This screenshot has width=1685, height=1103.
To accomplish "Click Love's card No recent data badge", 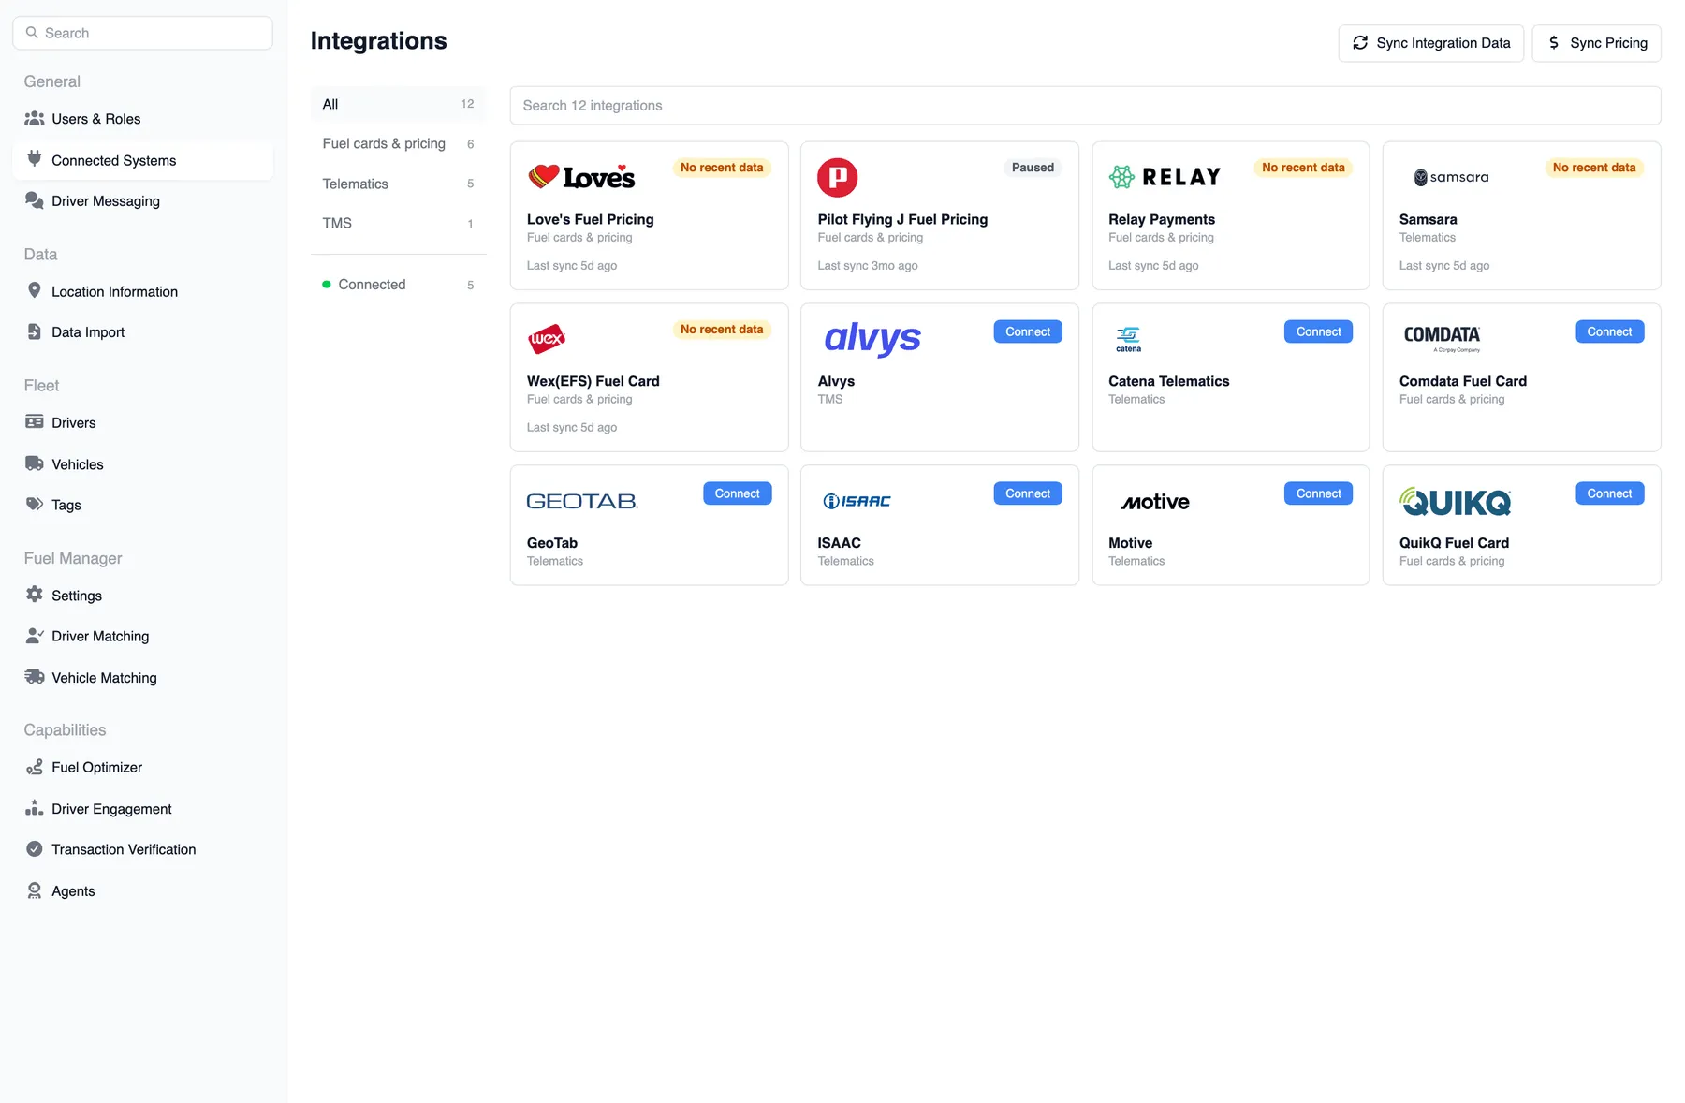I will (722, 168).
